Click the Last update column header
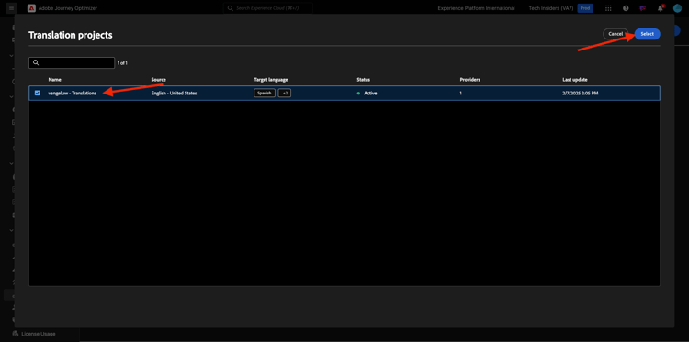This screenshot has height=342, width=689. click(x=575, y=80)
